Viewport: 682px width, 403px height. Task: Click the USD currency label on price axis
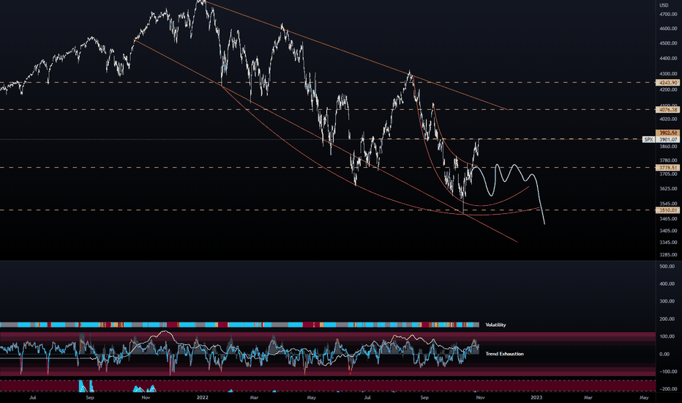click(x=664, y=5)
